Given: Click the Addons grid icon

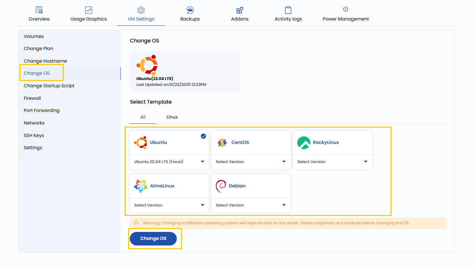Looking at the screenshot, I should [239, 10].
